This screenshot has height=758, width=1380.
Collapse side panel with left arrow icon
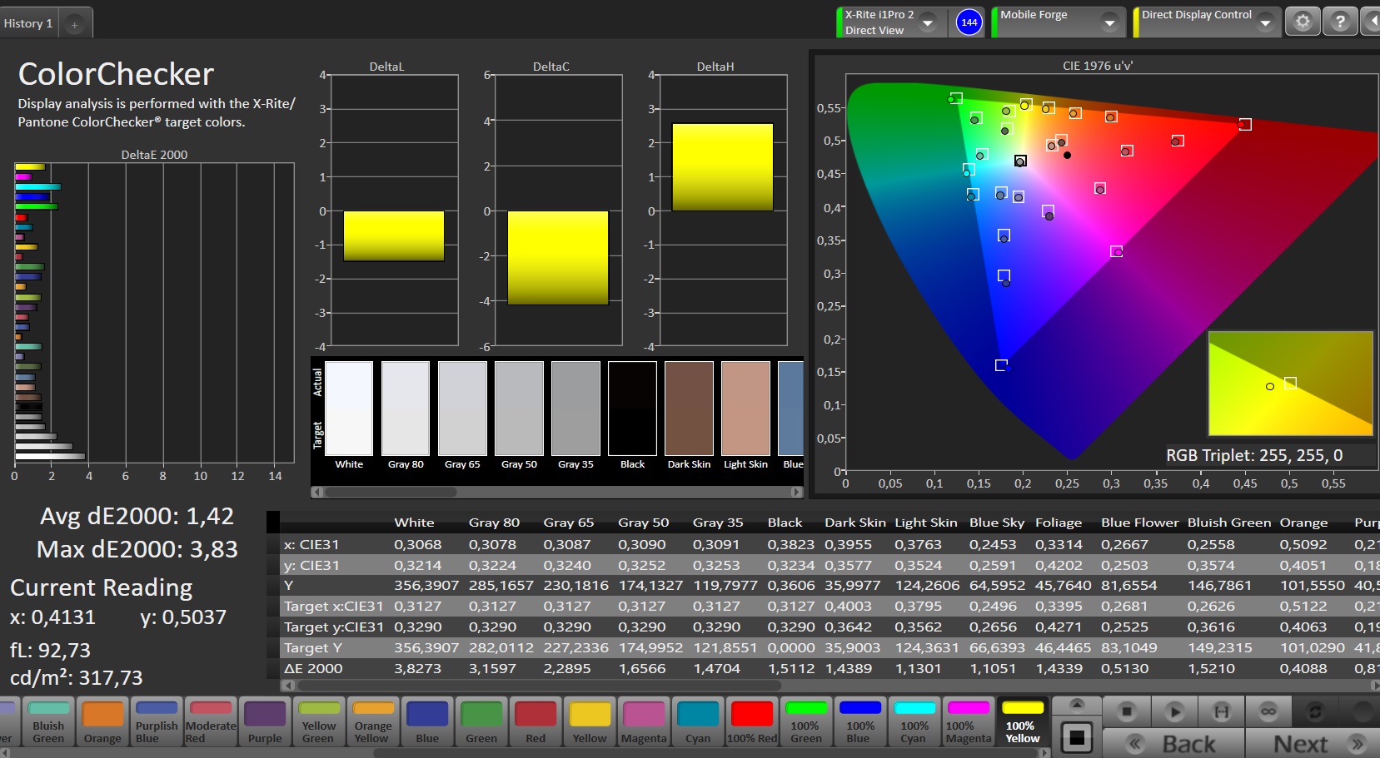(x=1372, y=22)
